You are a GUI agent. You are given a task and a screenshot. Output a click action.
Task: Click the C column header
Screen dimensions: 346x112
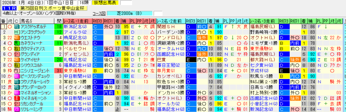coord(17,21)
